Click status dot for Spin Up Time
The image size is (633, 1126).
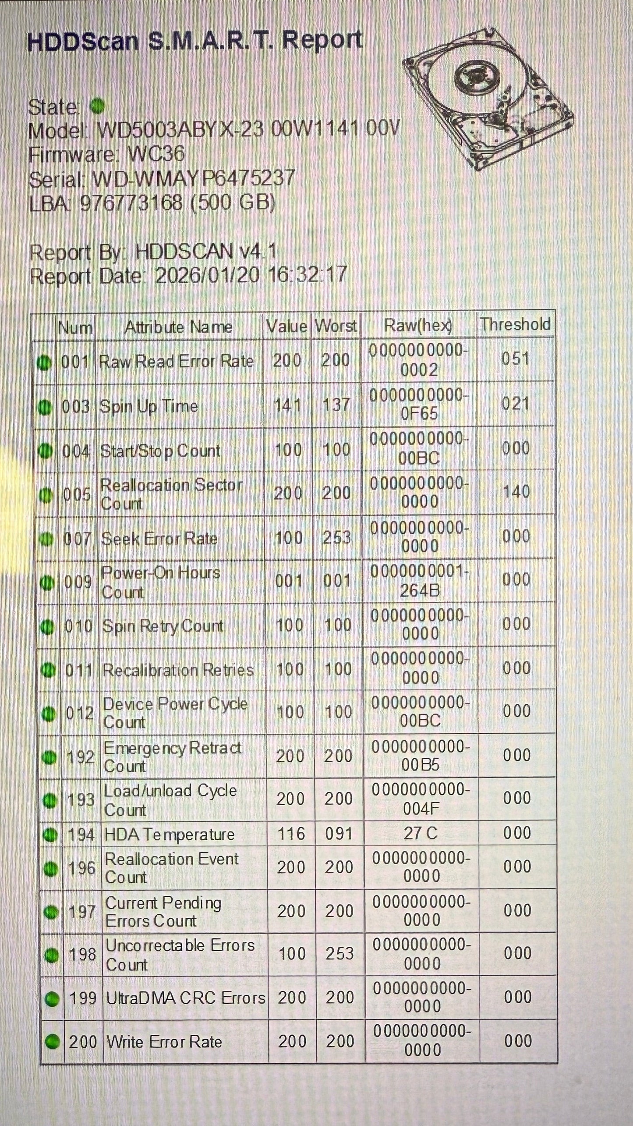pyautogui.click(x=45, y=408)
